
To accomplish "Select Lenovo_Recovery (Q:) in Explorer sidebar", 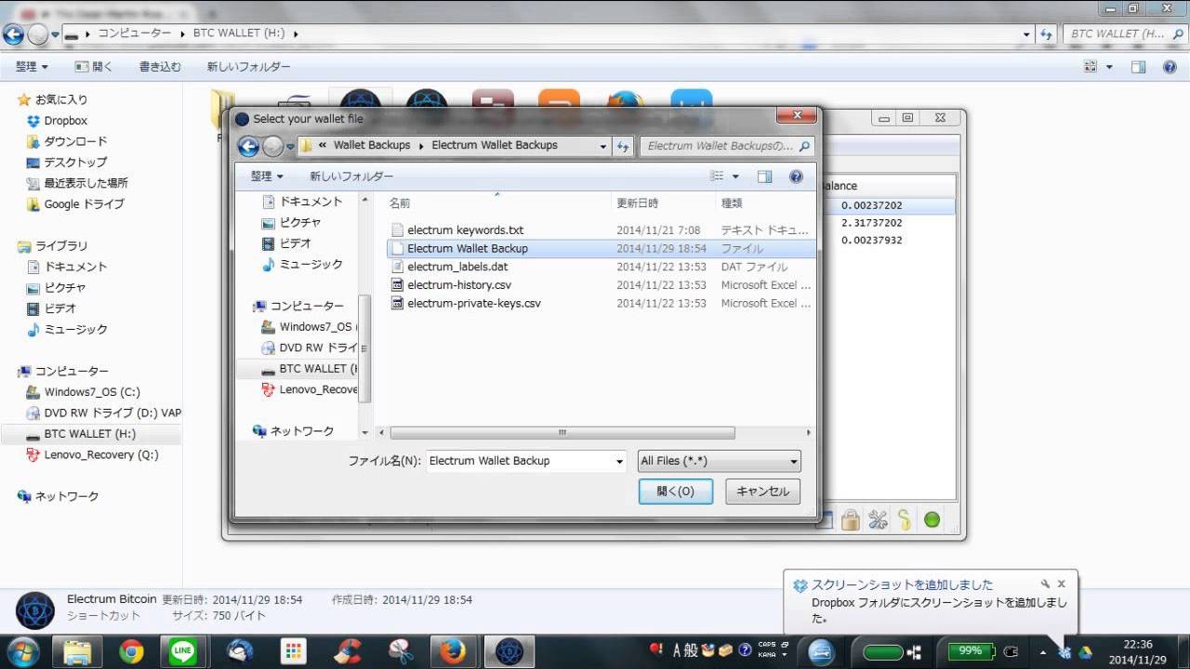I will pyautogui.click(x=100, y=455).
